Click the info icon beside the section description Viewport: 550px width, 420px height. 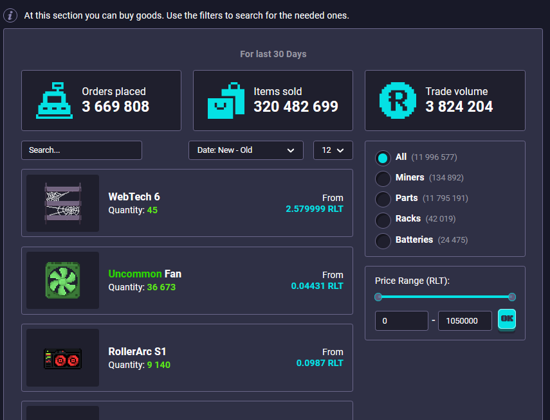[x=10, y=15]
